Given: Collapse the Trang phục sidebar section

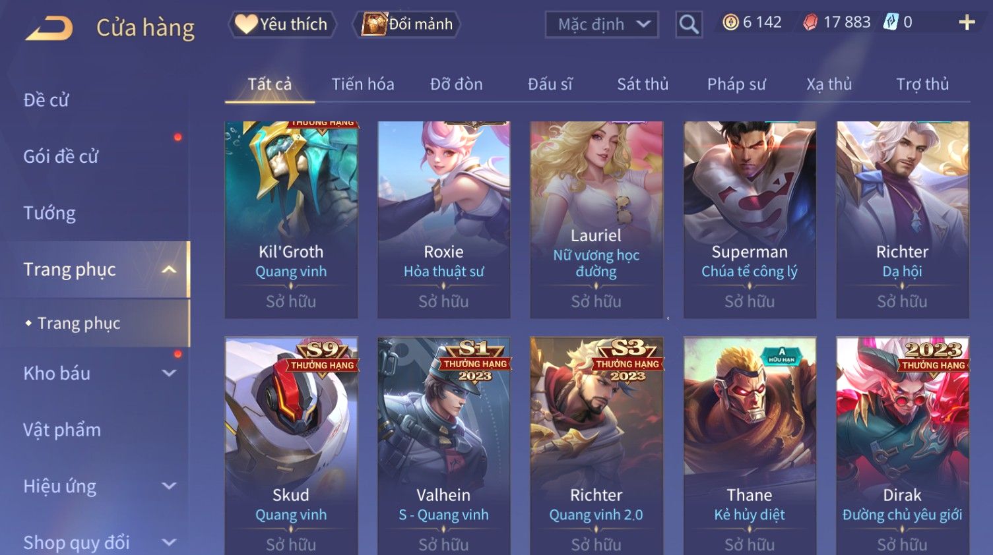Looking at the screenshot, I should pyautogui.click(x=169, y=270).
